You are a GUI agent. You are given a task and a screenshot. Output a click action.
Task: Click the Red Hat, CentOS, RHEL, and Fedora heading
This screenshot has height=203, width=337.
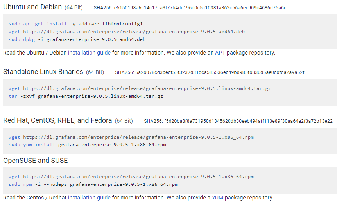click(x=57, y=120)
